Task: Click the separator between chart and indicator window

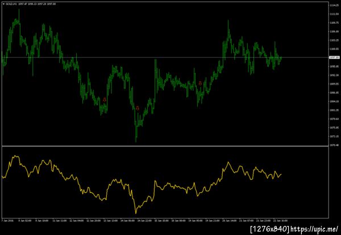Action: [165, 146]
